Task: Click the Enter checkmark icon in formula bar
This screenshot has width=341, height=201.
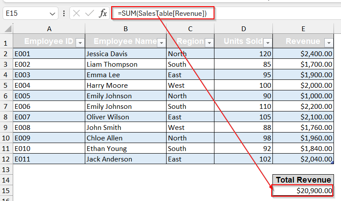Action: pos(90,14)
